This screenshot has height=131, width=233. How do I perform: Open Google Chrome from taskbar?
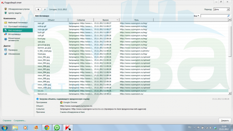tap(47, 128)
